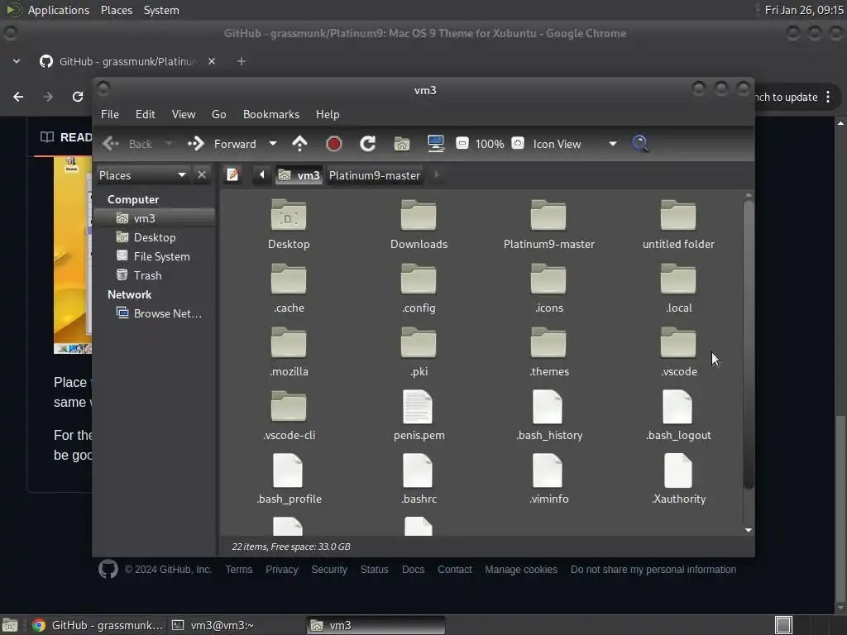Select the .Xauthority file
The height and width of the screenshot is (635, 847).
tap(678, 479)
